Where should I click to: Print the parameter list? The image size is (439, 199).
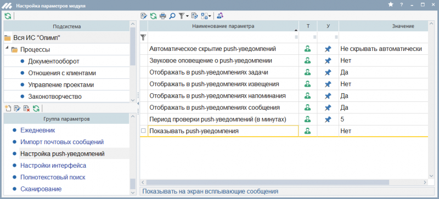tap(162, 16)
